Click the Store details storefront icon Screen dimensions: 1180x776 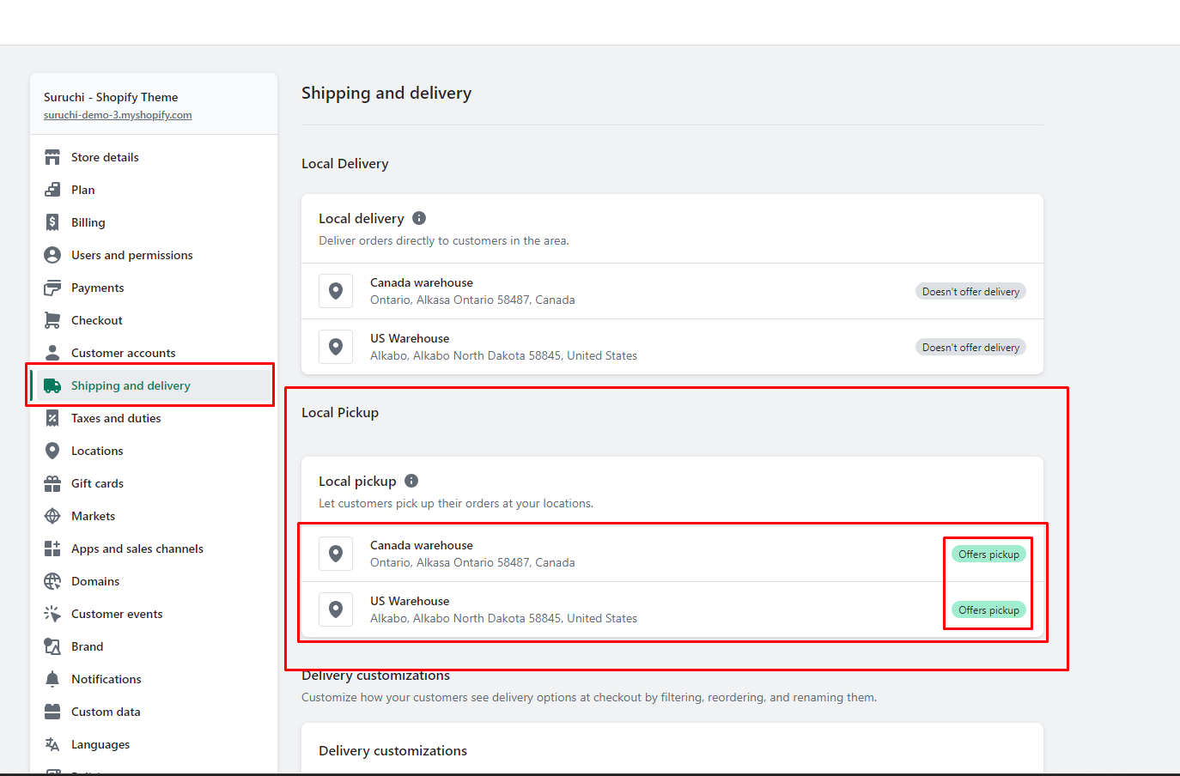click(52, 157)
